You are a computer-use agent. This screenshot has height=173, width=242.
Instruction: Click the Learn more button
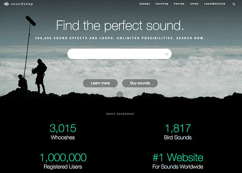coord(100,83)
